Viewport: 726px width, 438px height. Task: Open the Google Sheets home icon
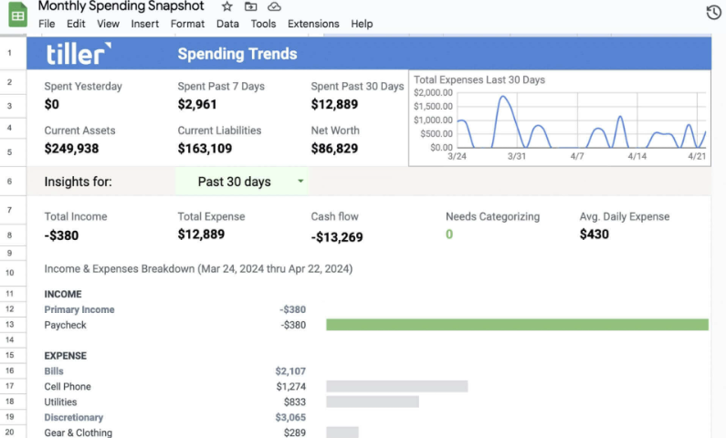coord(17,15)
